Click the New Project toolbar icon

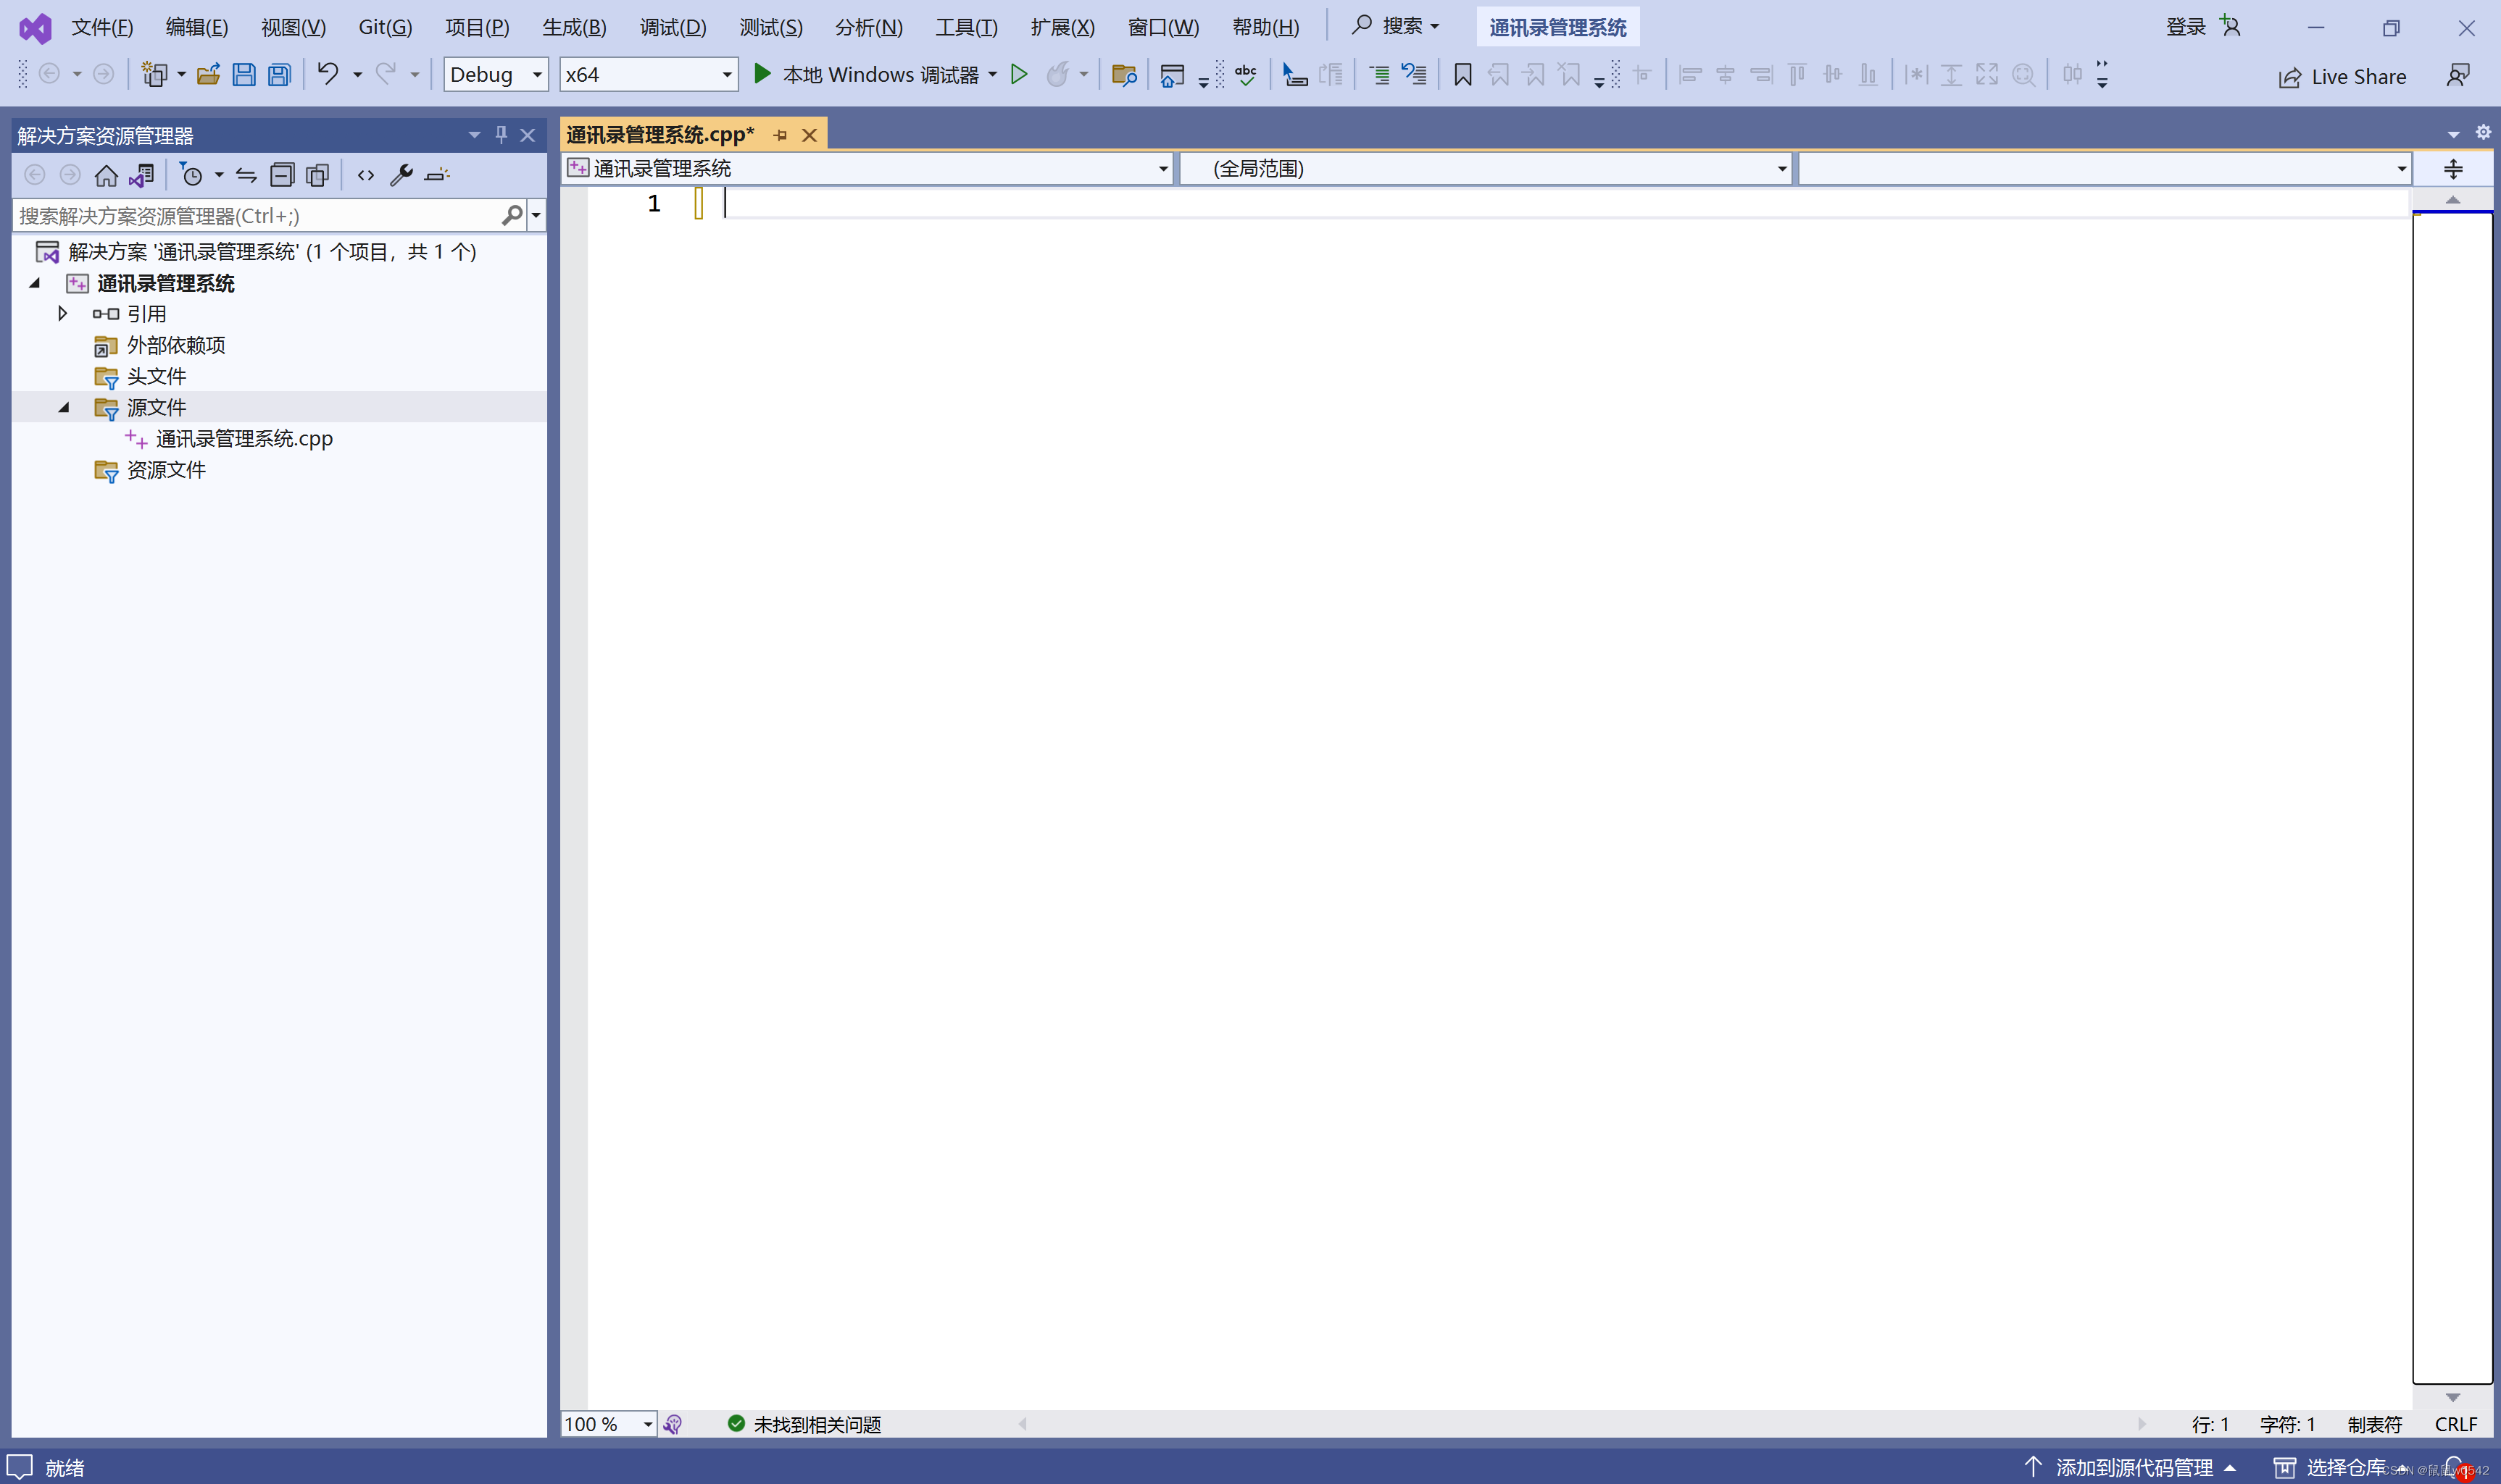click(x=154, y=74)
